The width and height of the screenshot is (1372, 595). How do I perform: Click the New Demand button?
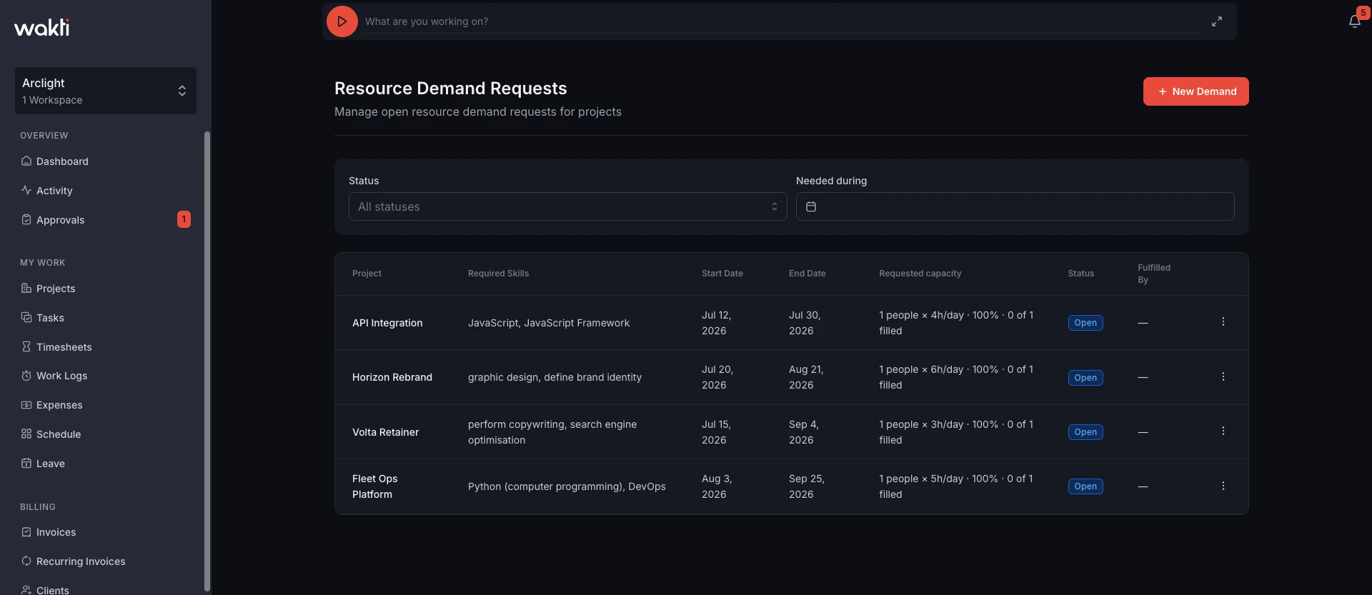[x=1195, y=91]
